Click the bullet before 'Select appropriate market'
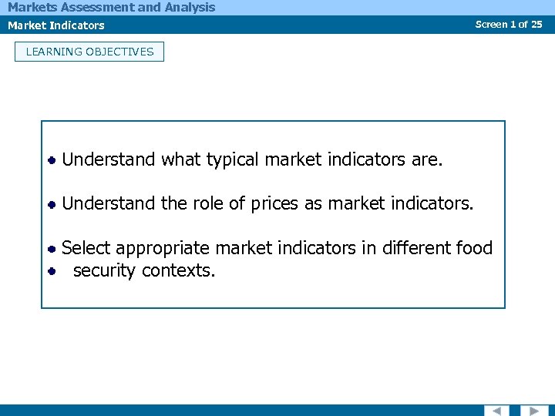The width and height of the screenshot is (555, 416). tap(52, 249)
